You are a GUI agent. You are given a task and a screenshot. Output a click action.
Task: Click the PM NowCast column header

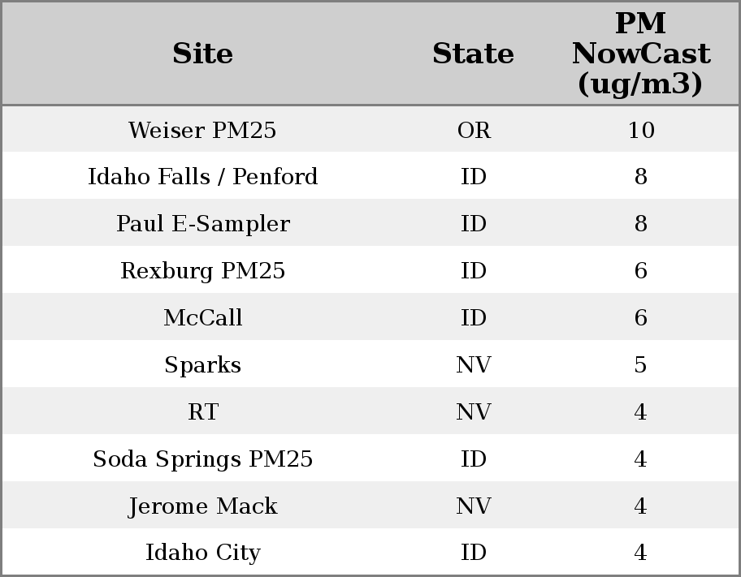640,54
